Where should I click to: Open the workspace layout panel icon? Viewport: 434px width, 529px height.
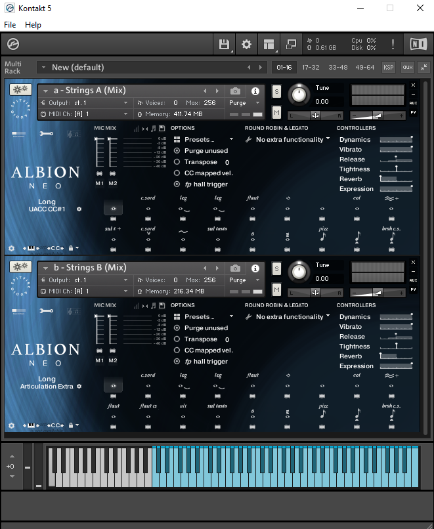click(x=269, y=44)
